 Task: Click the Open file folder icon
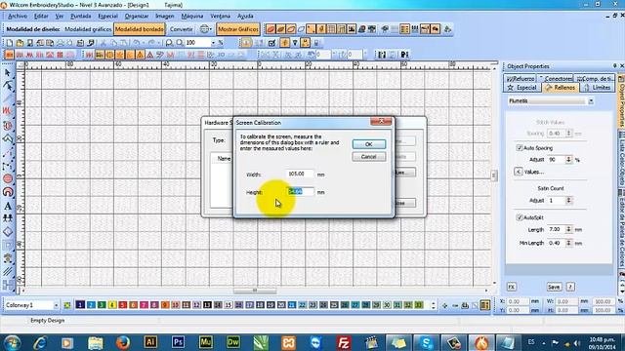tap(20, 43)
